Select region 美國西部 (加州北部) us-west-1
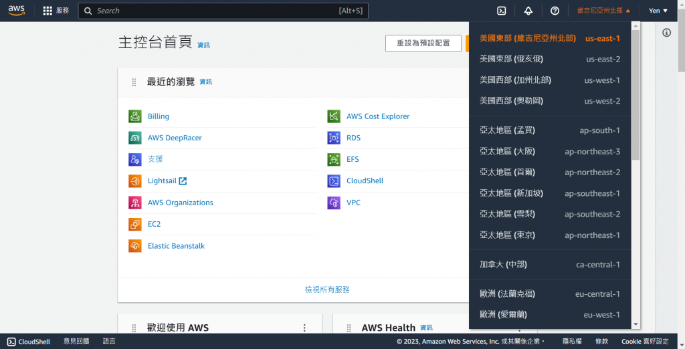Screen dimensions: 685x349 point(550,80)
